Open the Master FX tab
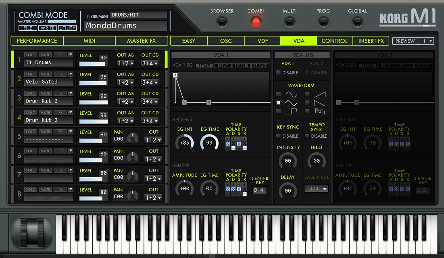Screen dimensions: 444x258 pyautogui.click(x=141, y=41)
